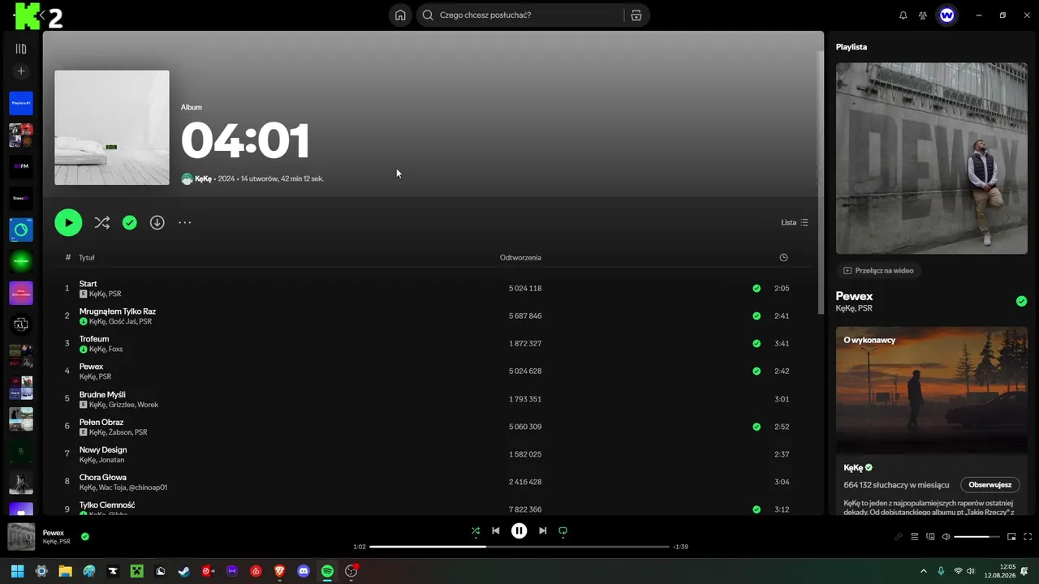Remove 04:01 album from library
This screenshot has width=1039, height=584.
[x=130, y=222]
